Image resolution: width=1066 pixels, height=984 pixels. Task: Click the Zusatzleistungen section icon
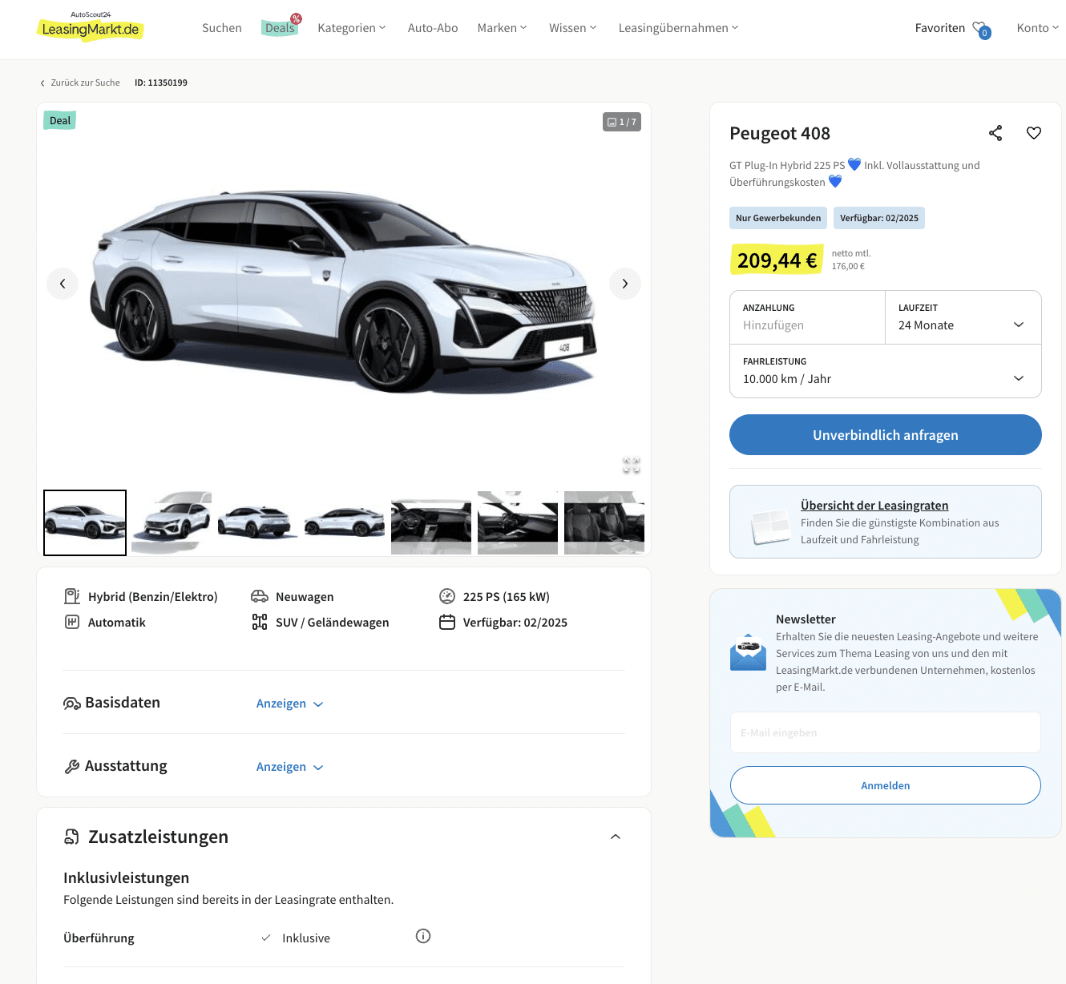(x=72, y=837)
